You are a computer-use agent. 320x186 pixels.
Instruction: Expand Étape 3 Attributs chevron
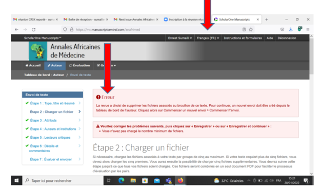click(x=79, y=120)
